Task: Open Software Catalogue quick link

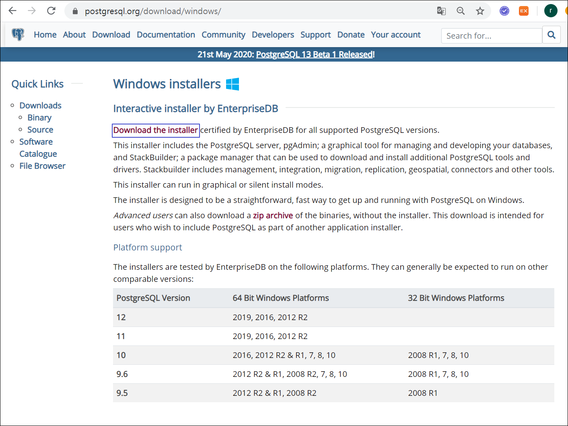Action: pyautogui.click(x=38, y=148)
